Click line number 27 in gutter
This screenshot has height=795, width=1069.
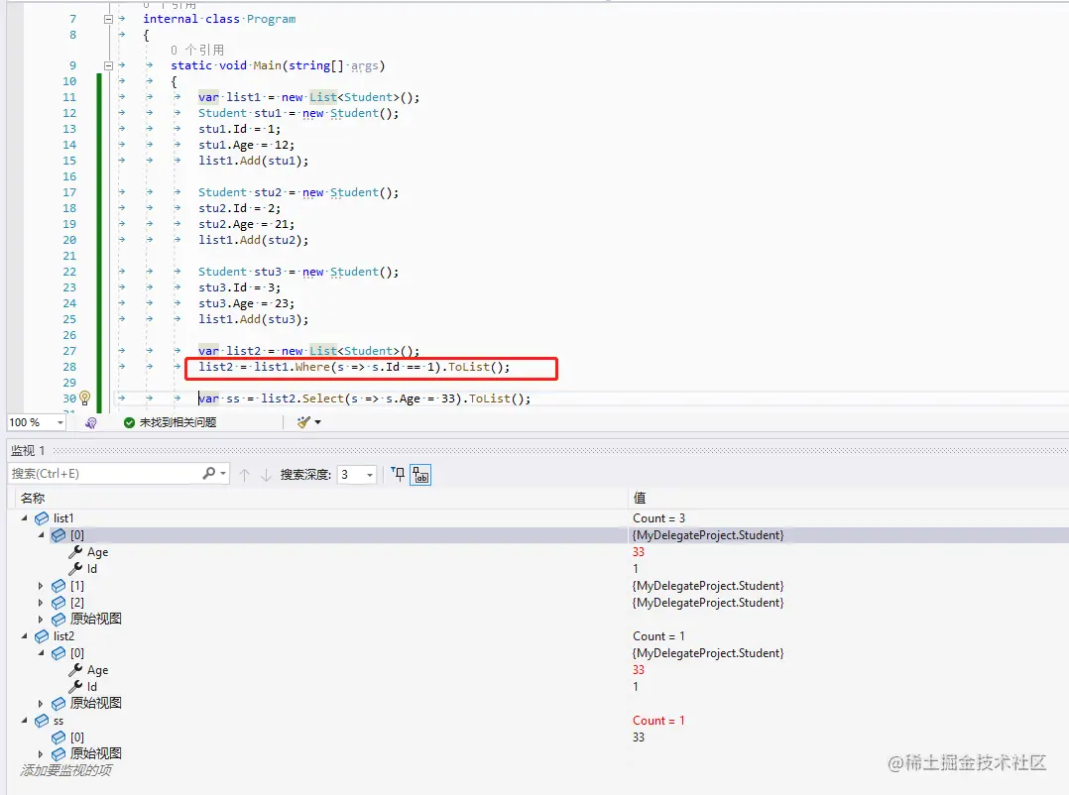point(69,351)
